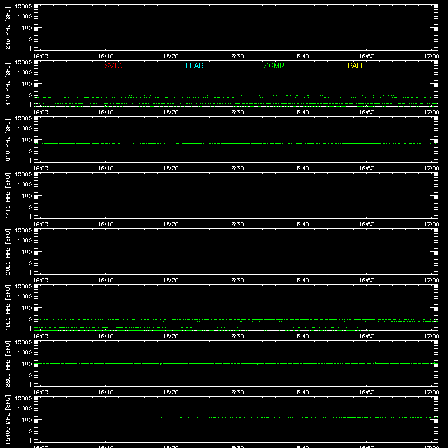Click the 1000 y-axis value on 15400 MHz panel

tap(25, 409)
